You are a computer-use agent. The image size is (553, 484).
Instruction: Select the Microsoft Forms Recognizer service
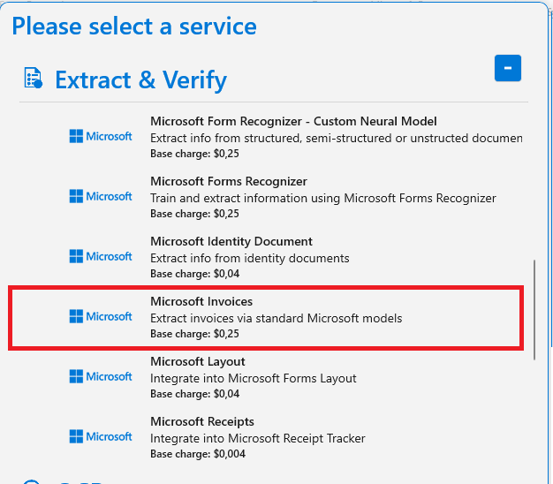[229, 181]
